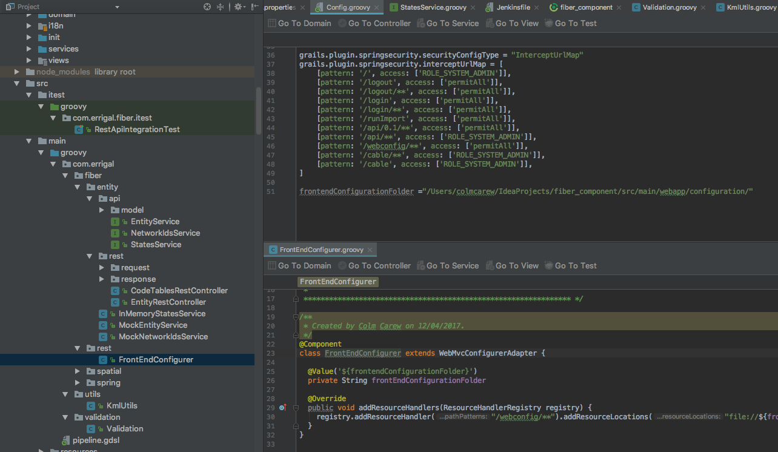Expand the spatial package folder
Screen dimensions: 778x452
pyautogui.click(x=78, y=371)
